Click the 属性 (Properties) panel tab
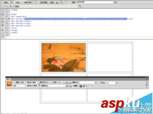Image resolution: width=153 pixels, height=114 pixels. pos(8,79)
